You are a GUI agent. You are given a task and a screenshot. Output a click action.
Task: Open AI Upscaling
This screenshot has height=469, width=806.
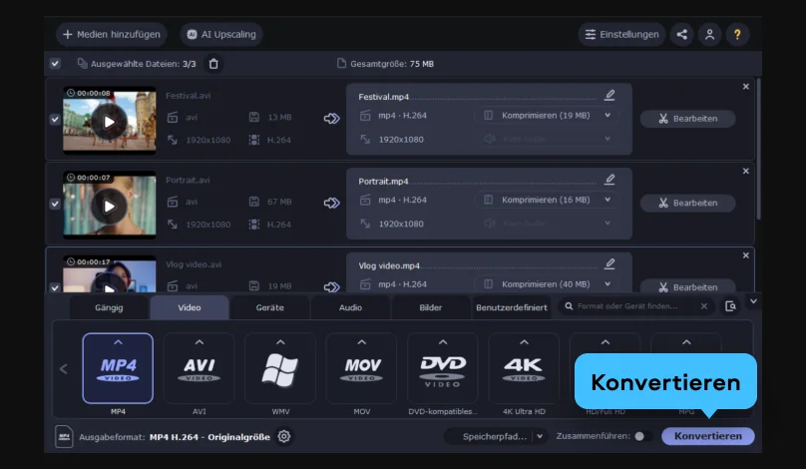pyautogui.click(x=221, y=35)
